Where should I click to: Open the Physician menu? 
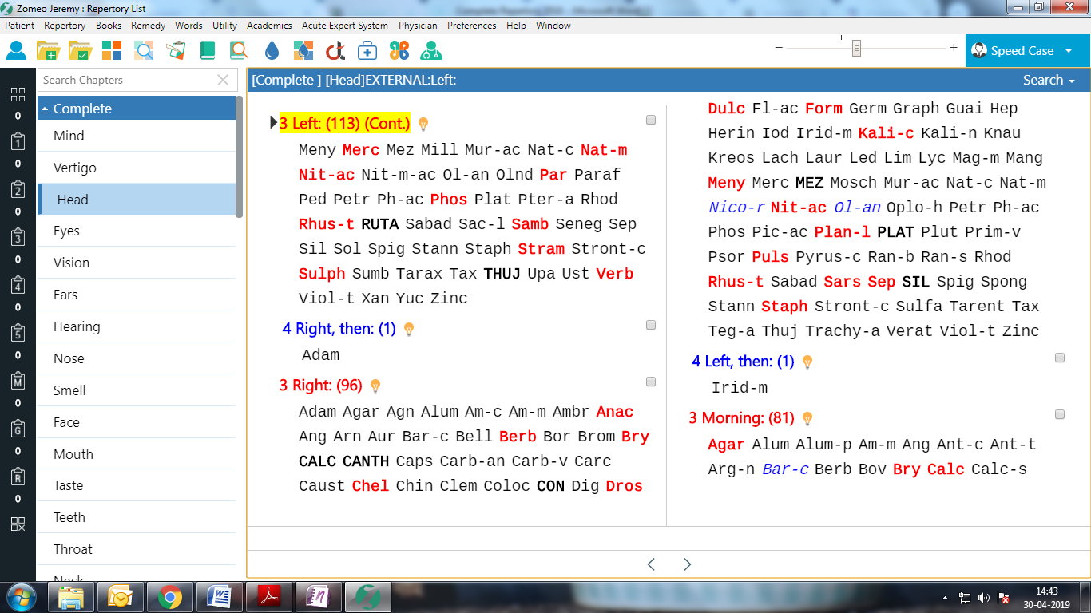[418, 26]
